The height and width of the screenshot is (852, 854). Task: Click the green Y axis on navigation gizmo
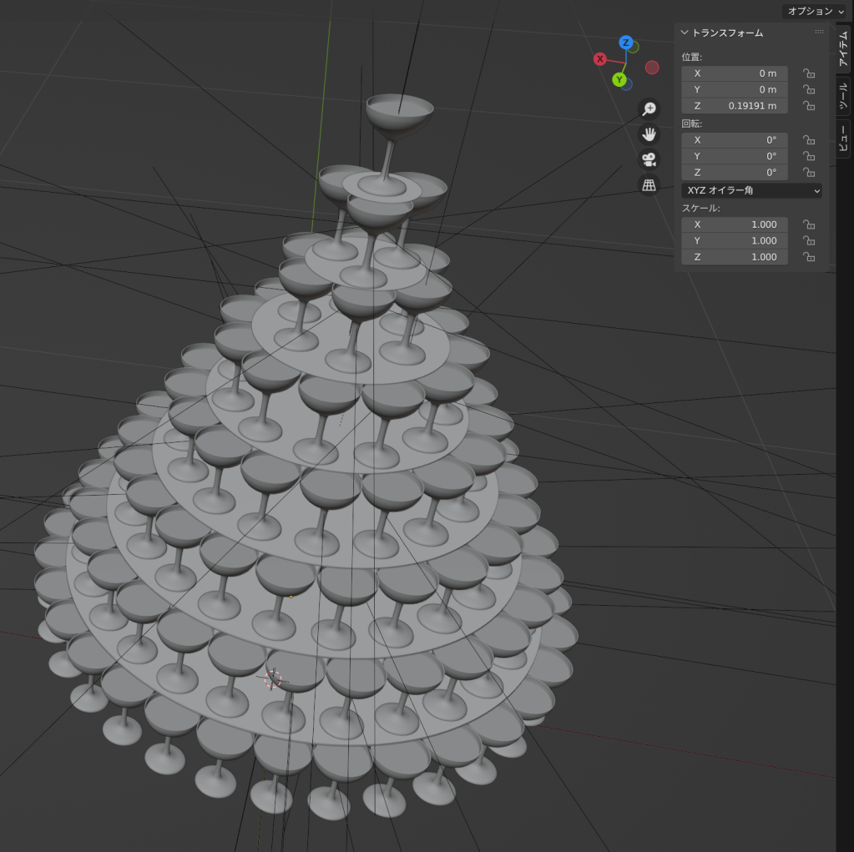coord(619,79)
